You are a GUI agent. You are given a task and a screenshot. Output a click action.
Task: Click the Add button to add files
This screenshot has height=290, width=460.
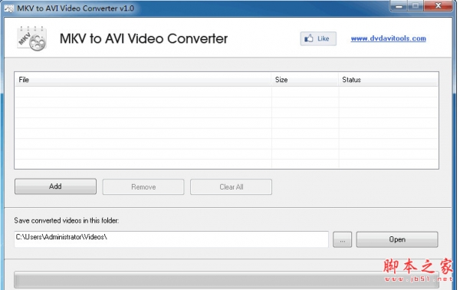click(55, 186)
